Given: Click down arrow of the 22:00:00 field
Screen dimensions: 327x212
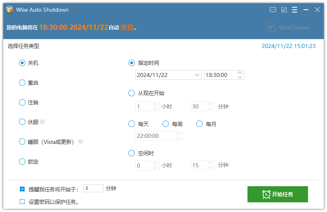Looking at the screenshot, I should point(178,138).
